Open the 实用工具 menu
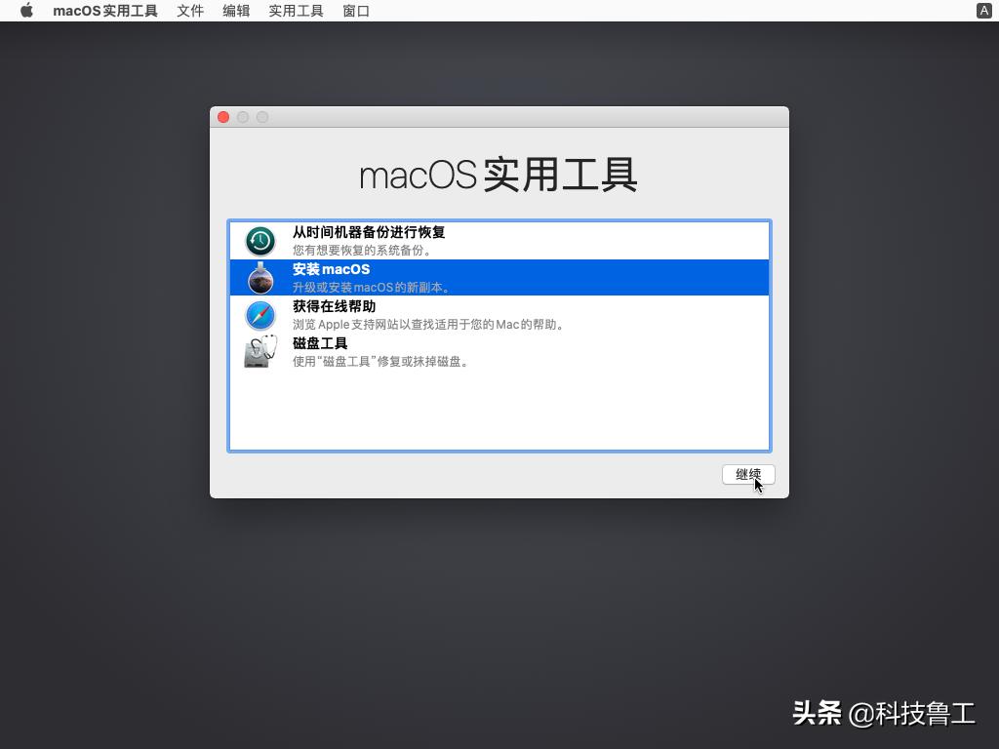The width and height of the screenshot is (999, 749). tap(296, 11)
